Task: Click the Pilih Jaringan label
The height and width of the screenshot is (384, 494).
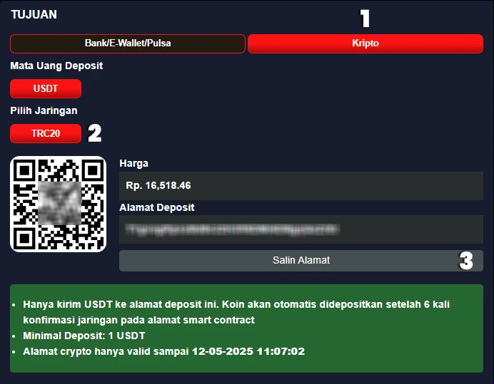Action: tap(44, 110)
